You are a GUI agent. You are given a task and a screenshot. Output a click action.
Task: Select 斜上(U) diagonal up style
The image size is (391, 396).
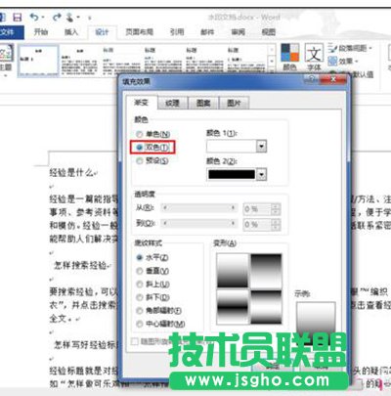152,285
